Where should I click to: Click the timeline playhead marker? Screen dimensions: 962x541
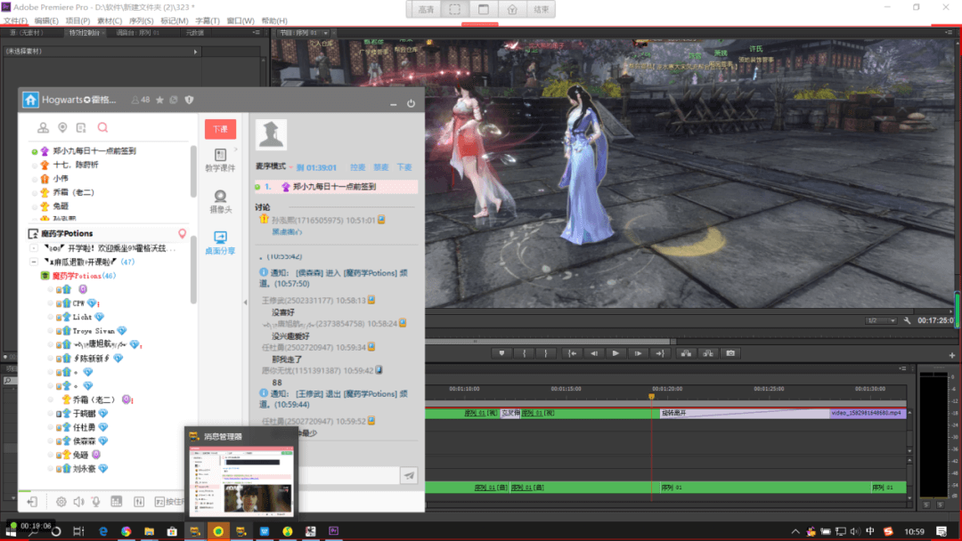652,397
